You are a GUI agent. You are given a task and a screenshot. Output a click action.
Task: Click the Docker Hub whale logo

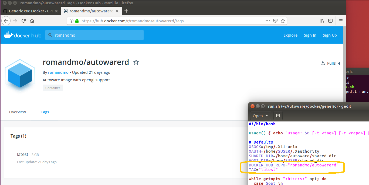(22, 35)
